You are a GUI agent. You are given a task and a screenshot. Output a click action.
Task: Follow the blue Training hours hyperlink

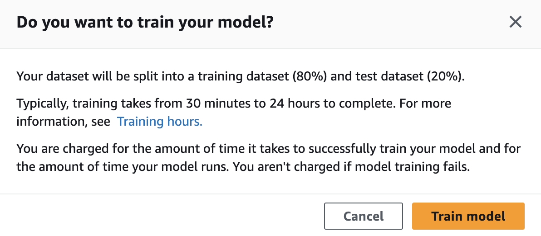point(159,122)
